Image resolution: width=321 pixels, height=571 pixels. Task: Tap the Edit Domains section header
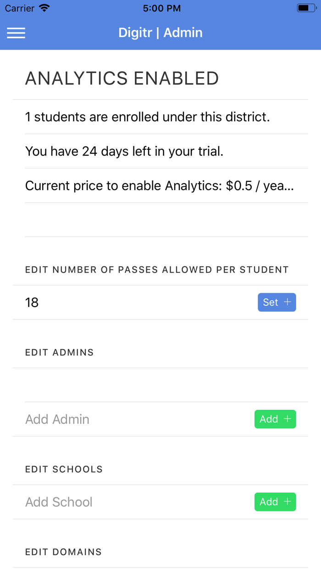(x=64, y=552)
